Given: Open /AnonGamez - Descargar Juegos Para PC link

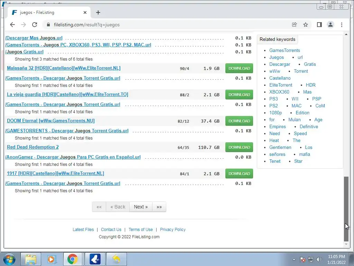Looking at the screenshot, I should (x=73, y=157).
